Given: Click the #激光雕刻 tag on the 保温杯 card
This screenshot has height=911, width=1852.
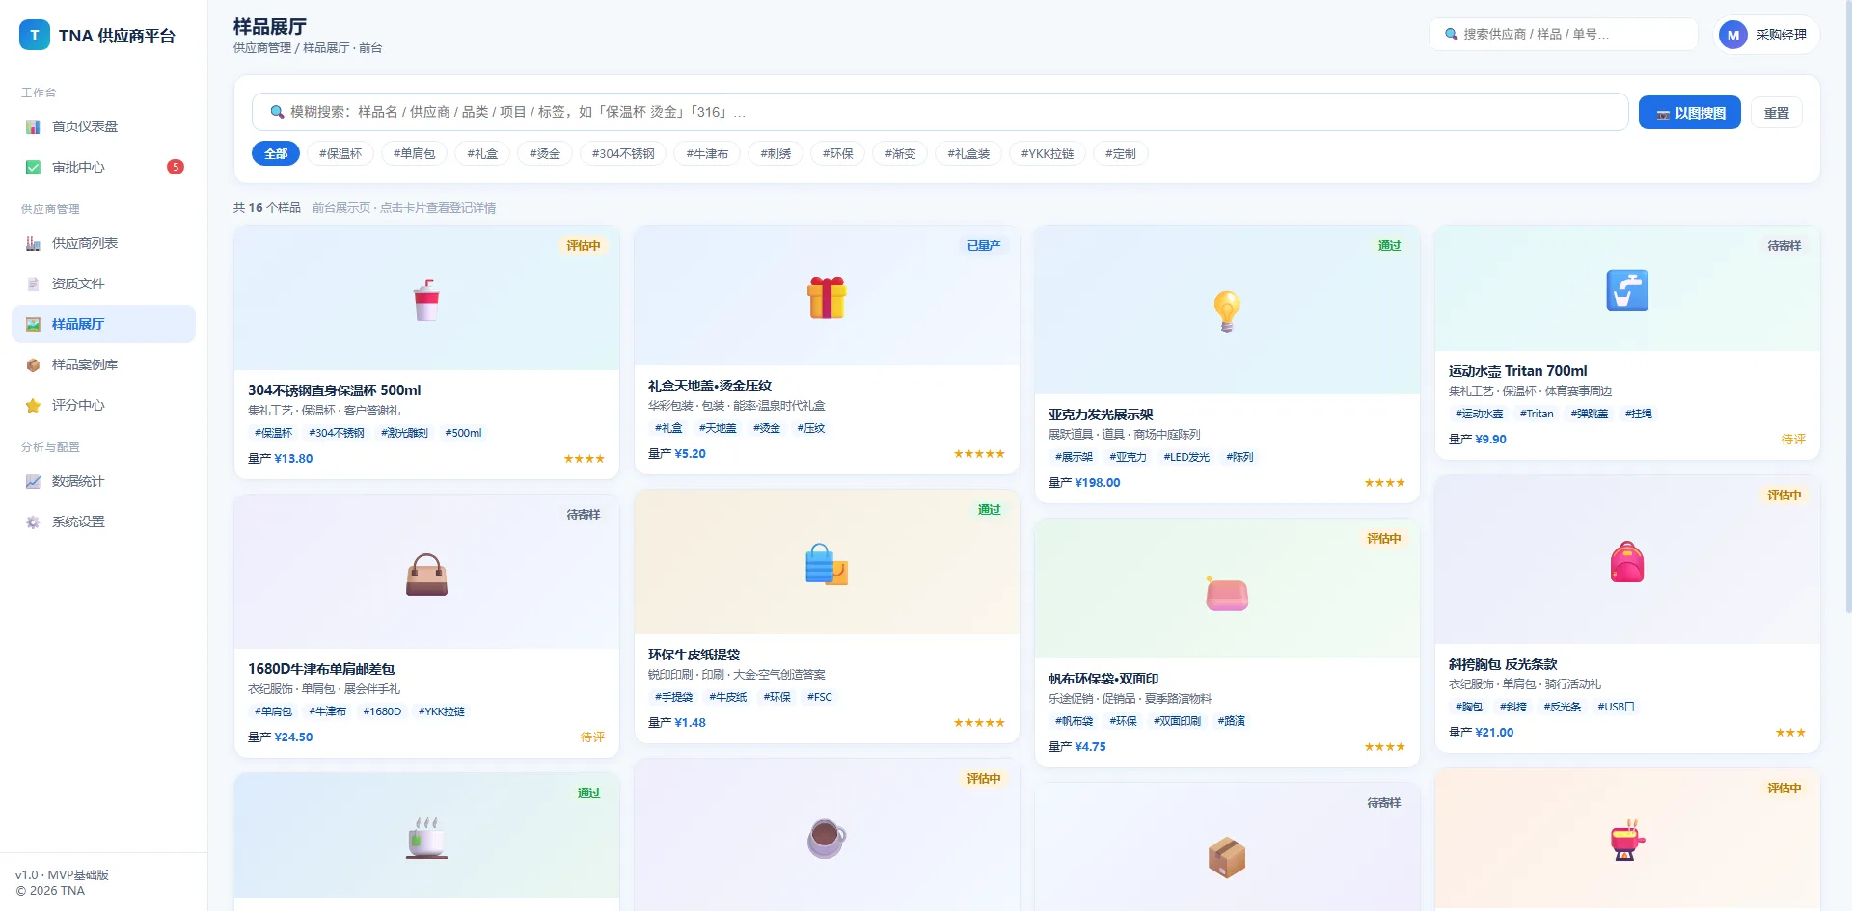Looking at the screenshot, I should pyautogui.click(x=404, y=434).
